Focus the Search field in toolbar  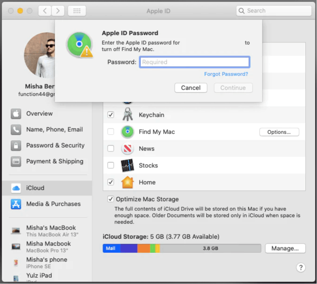tap(274, 11)
